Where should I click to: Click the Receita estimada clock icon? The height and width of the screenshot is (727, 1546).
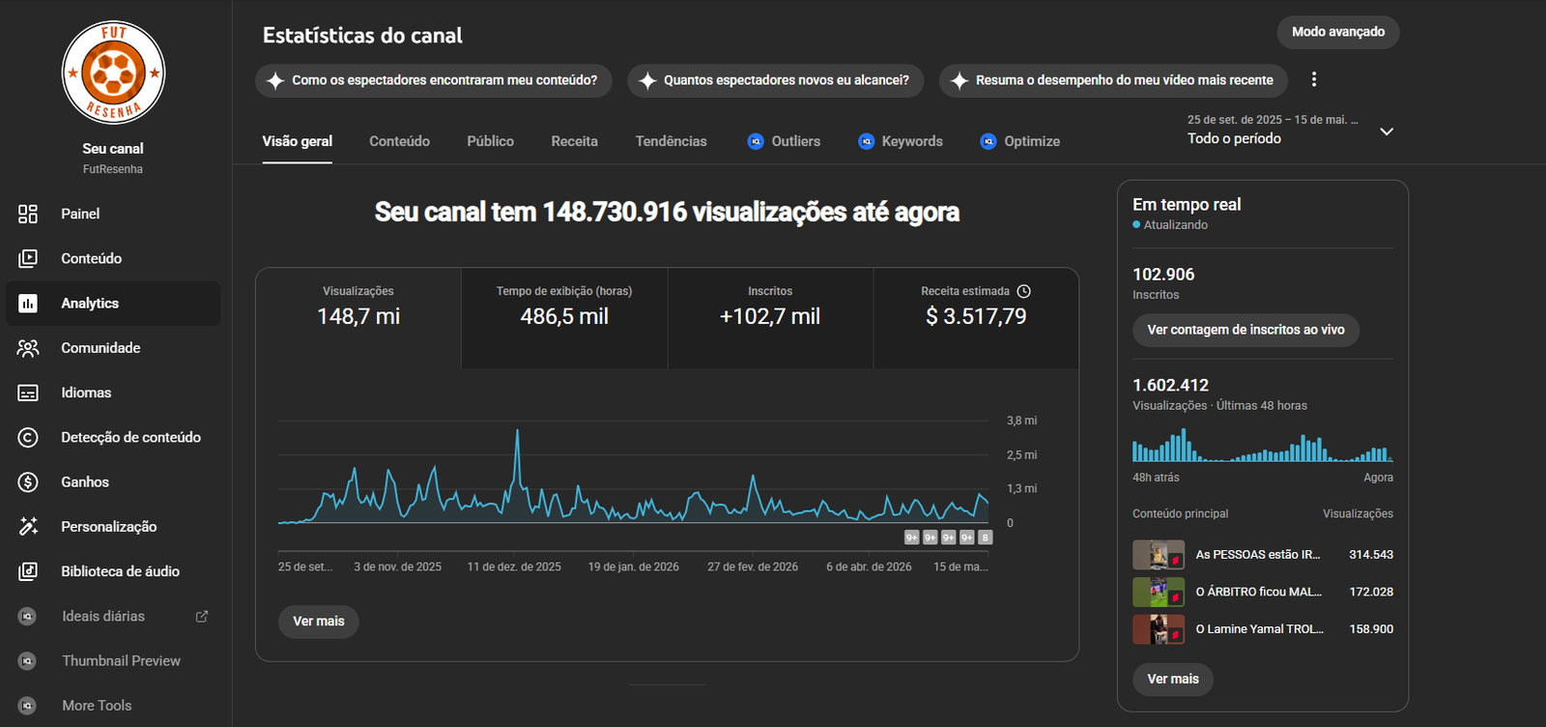[1024, 291]
